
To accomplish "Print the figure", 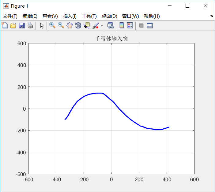I will [30, 25].
